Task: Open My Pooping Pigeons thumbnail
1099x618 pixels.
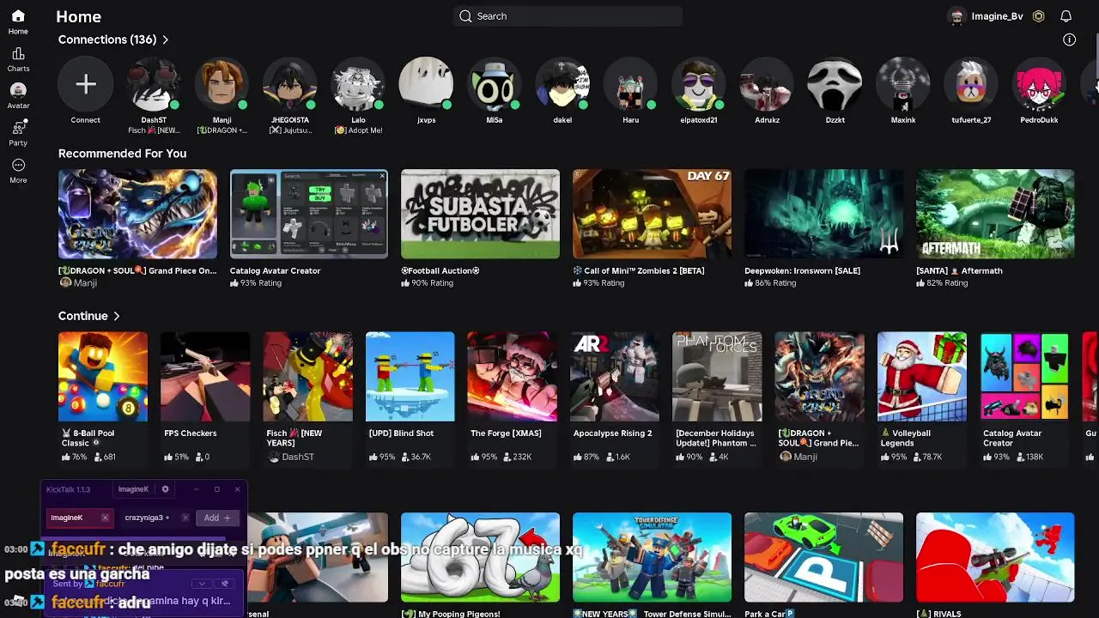Action: point(480,557)
